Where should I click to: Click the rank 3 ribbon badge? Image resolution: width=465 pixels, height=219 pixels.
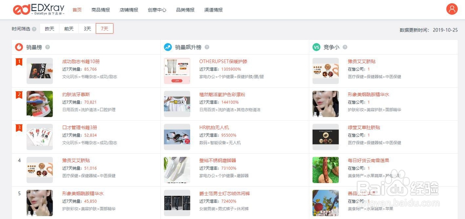19,128
